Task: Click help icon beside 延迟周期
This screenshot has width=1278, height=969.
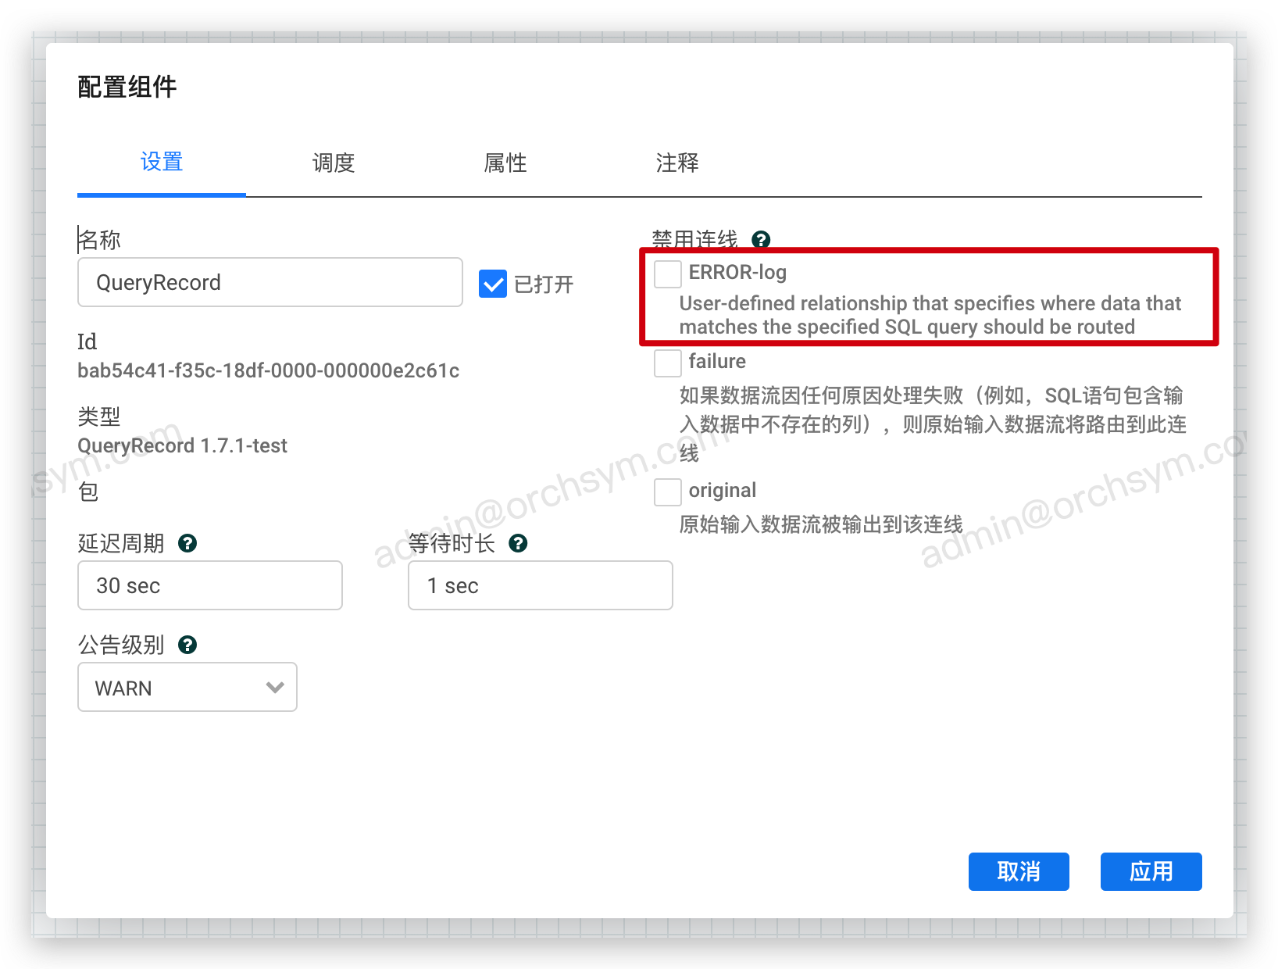Action: 187,543
